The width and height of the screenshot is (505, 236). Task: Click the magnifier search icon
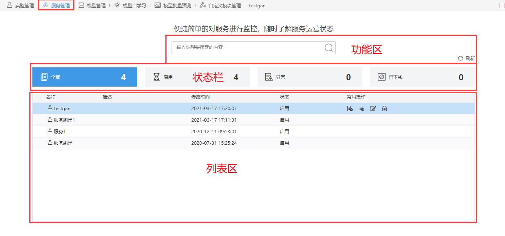329,47
